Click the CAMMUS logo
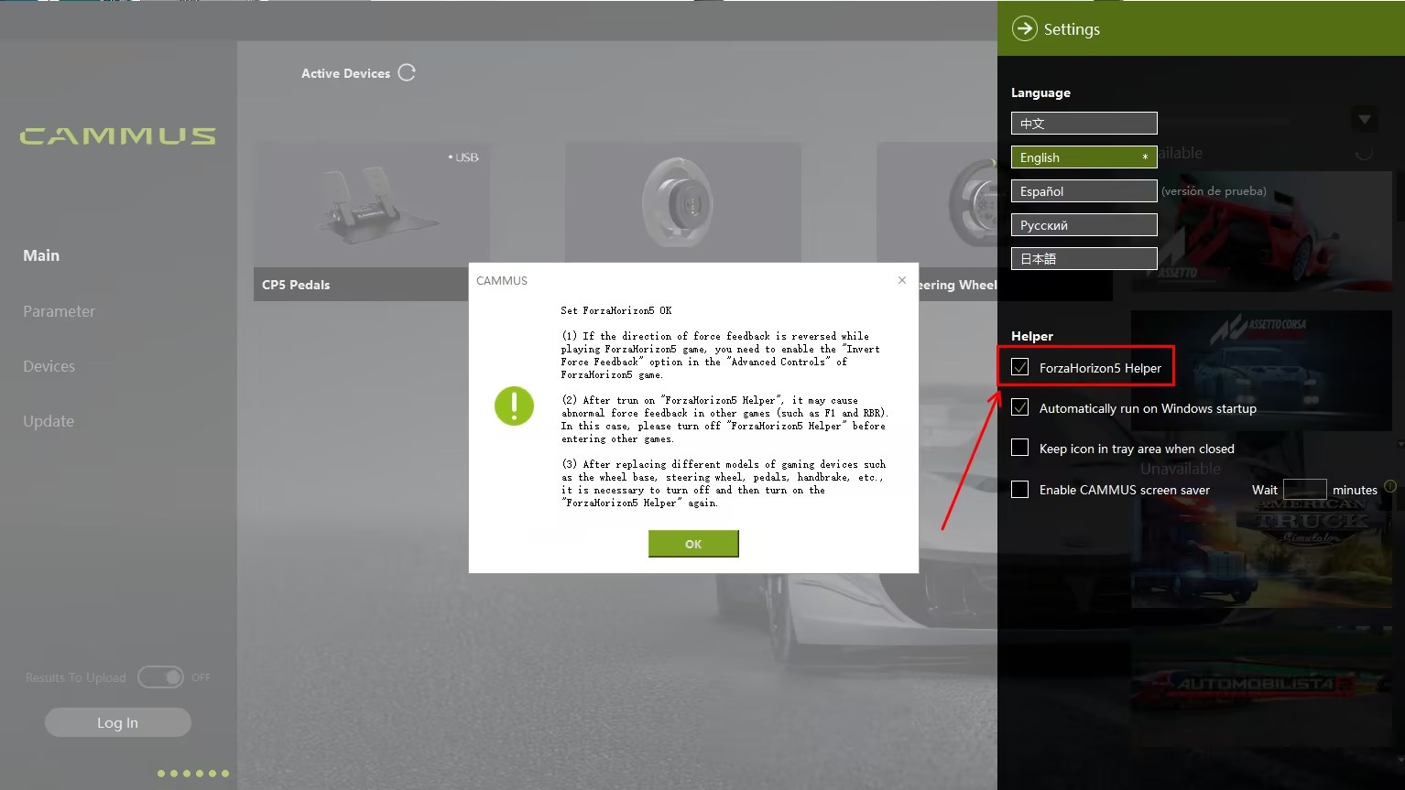This screenshot has width=1405, height=790. point(118,136)
